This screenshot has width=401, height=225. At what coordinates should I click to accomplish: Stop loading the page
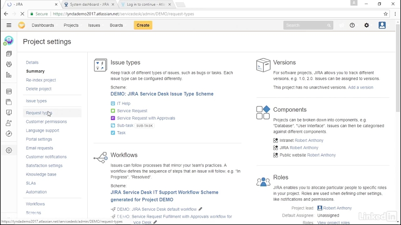point(22,14)
